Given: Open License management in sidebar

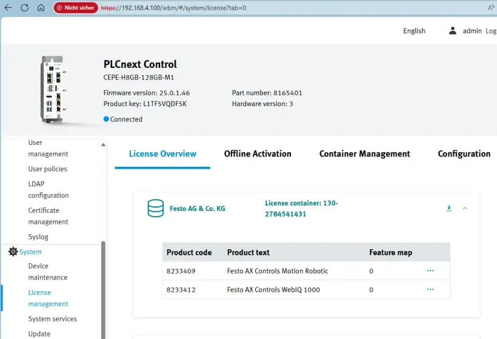Looking at the screenshot, I should 48,298.
